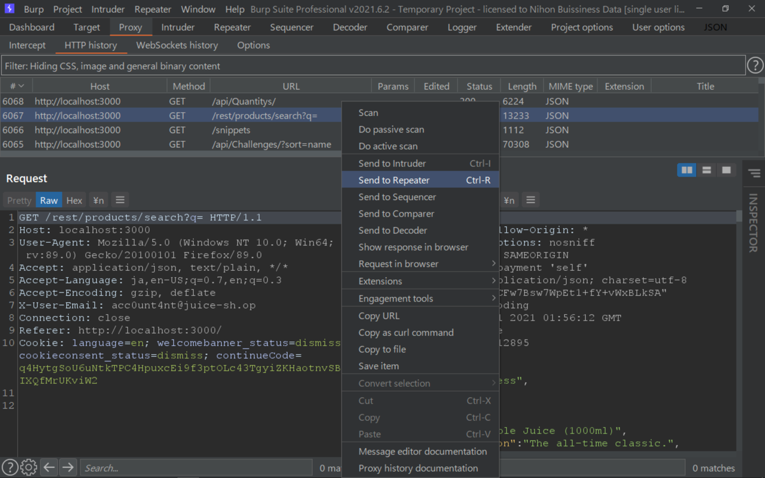This screenshot has height=478, width=765.
Task: Open the Window menu
Action: 198,9
